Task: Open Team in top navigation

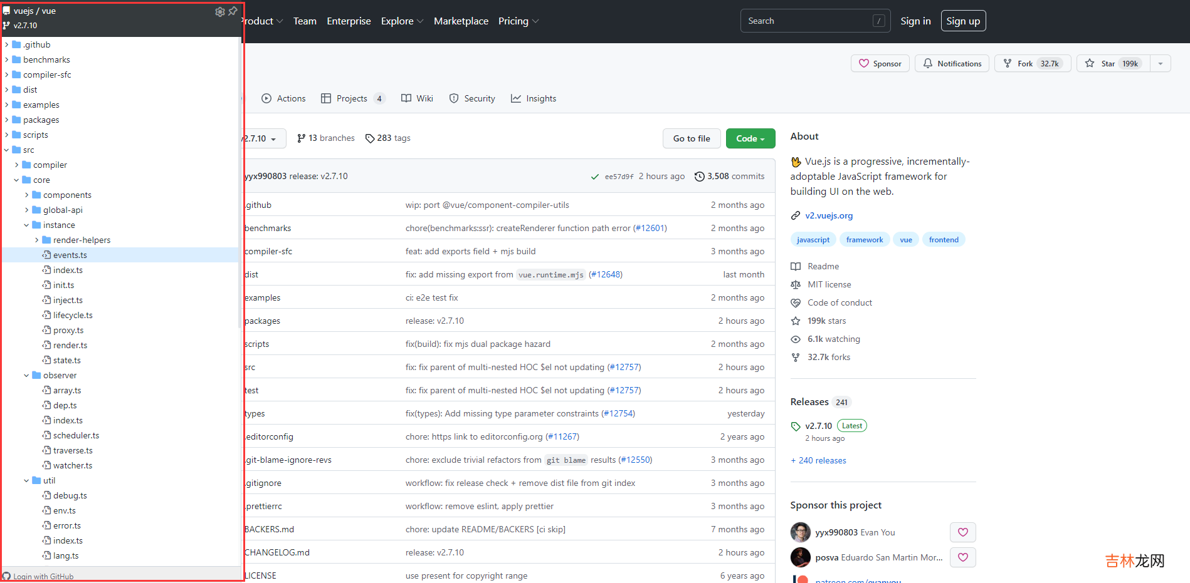Action: tap(305, 21)
